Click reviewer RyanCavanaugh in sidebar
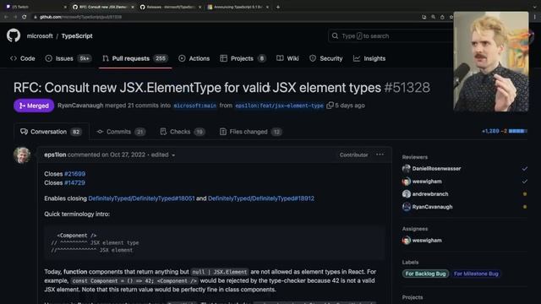Viewport: 541px width, 304px height. (432, 207)
